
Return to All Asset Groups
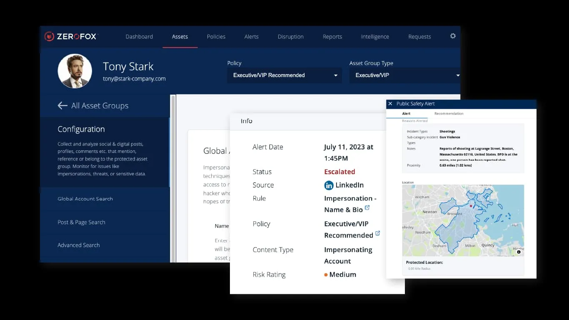click(100, 106)
